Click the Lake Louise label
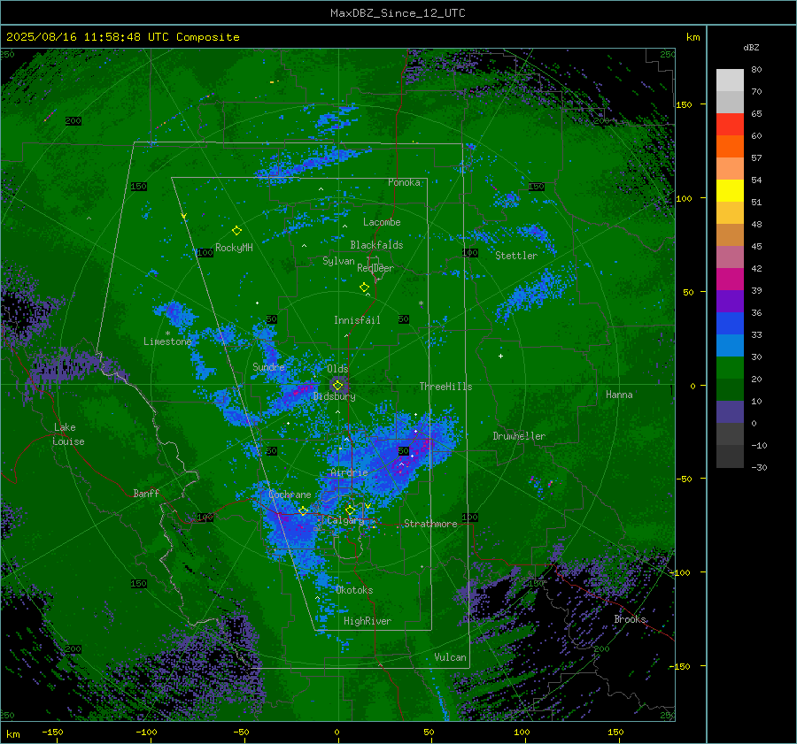 pyautogui.click(x=68, y=434)
